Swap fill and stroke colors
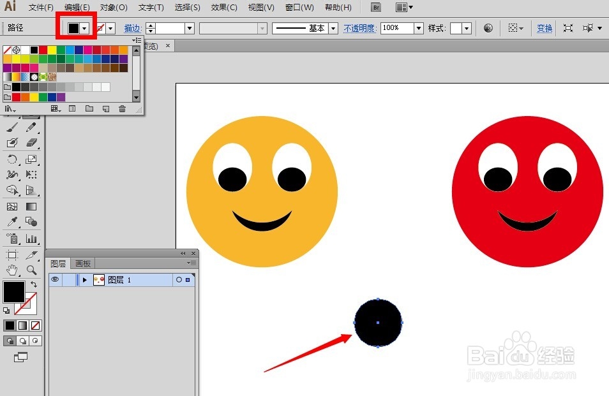The image size is (609, 396). click(x=34, y=284)
